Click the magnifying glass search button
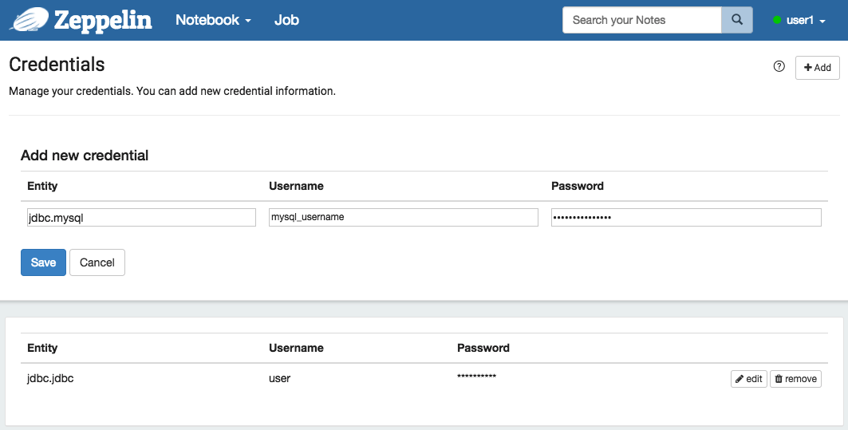Viewport: 848px width, 430px height. [737, 20]
